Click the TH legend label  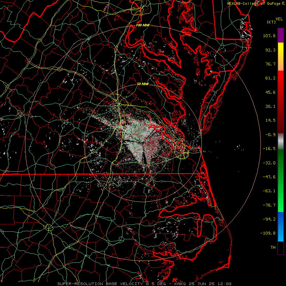273,248
